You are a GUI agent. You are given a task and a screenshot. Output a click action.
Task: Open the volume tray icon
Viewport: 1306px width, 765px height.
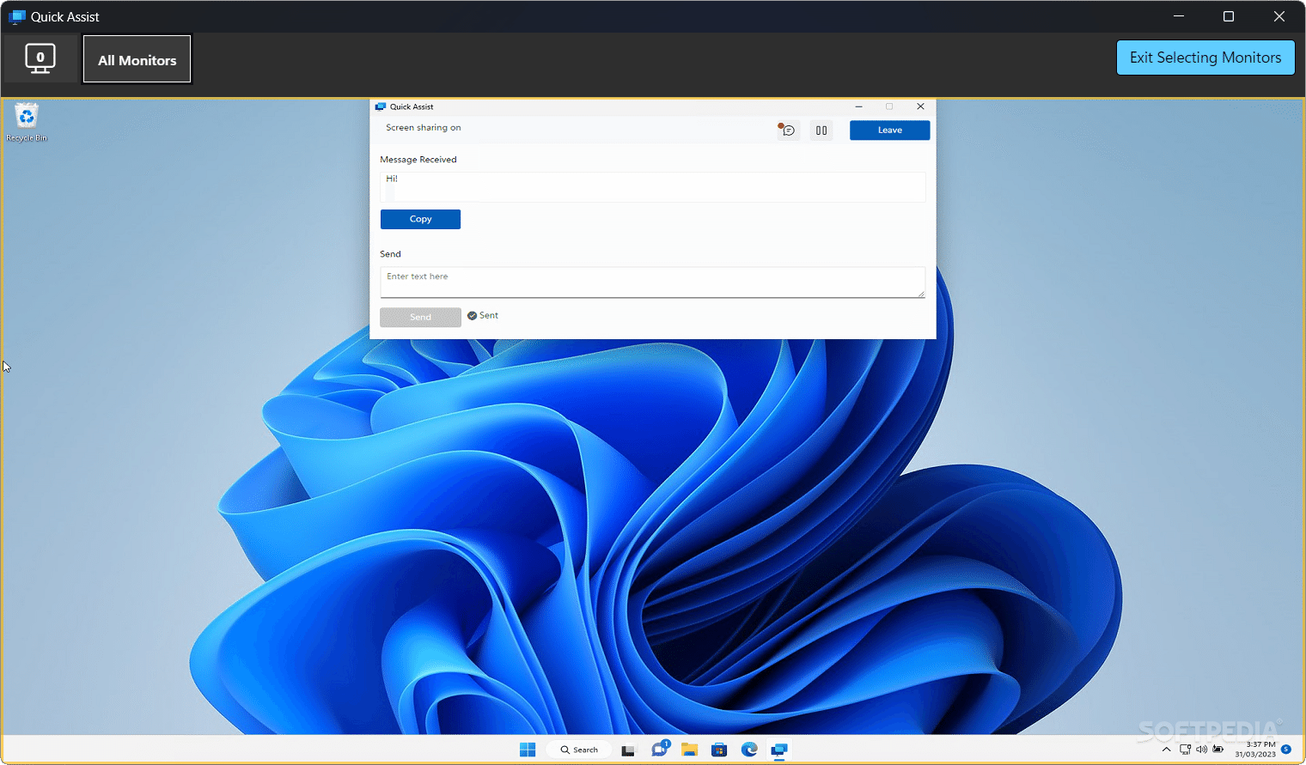point(1201,750)
